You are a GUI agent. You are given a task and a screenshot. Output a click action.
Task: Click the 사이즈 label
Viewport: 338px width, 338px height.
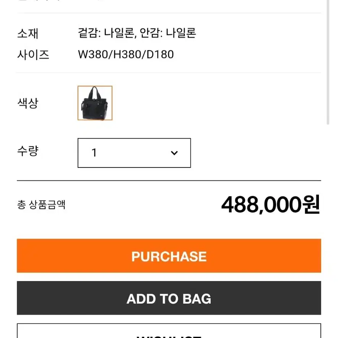(33, 55)
